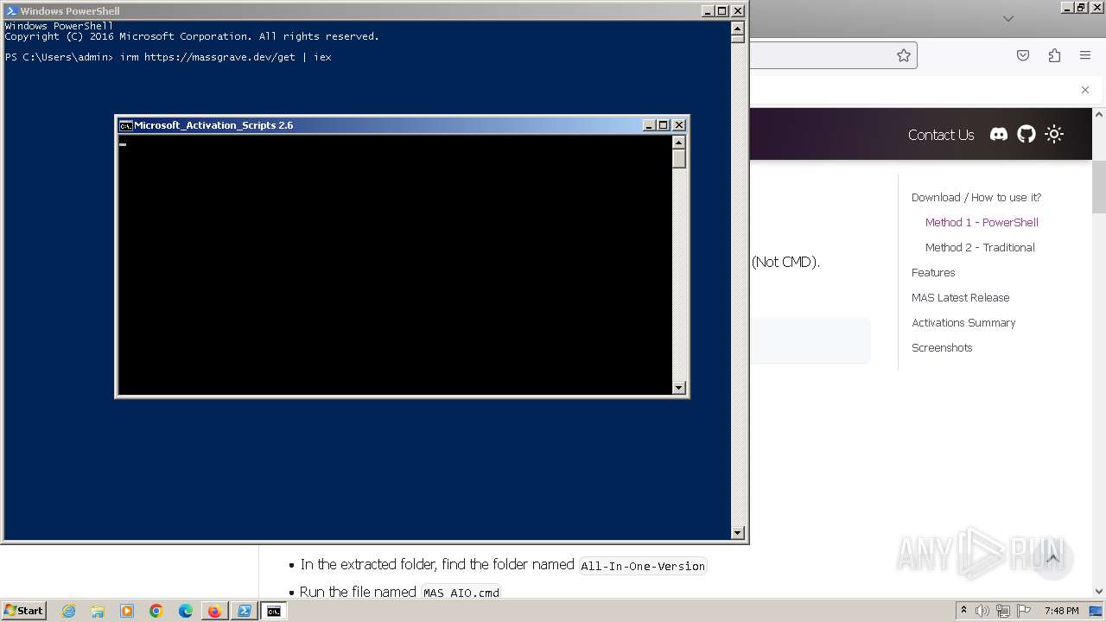
Task: Open the Features section link
Action: [x=933, y=272]
